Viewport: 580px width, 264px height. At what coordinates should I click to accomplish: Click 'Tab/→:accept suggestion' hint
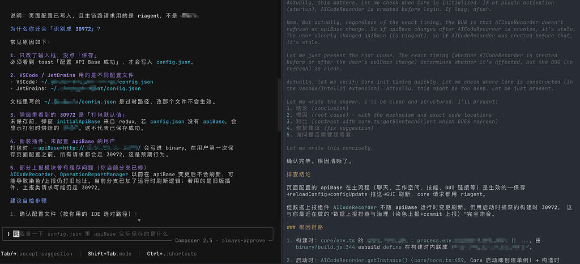[36, 254]
